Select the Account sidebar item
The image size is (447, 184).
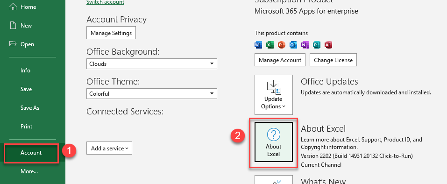click(31, 153)
